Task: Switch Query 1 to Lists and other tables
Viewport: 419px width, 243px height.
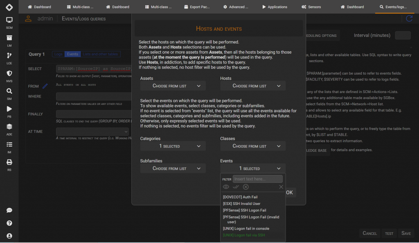Action: 100,54
